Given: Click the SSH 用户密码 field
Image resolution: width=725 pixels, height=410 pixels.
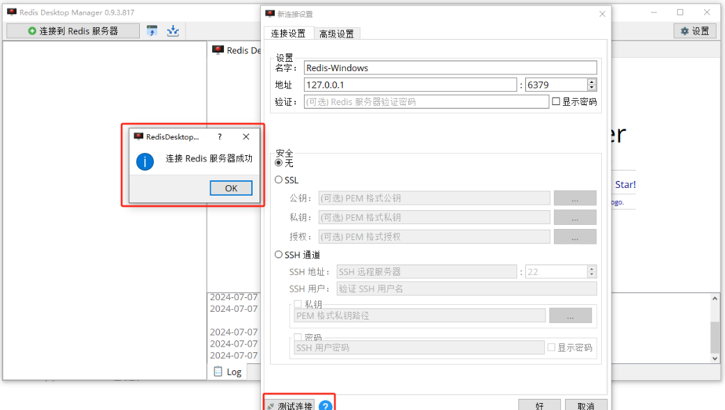Looking at the screenshot, I should [419, 347].
